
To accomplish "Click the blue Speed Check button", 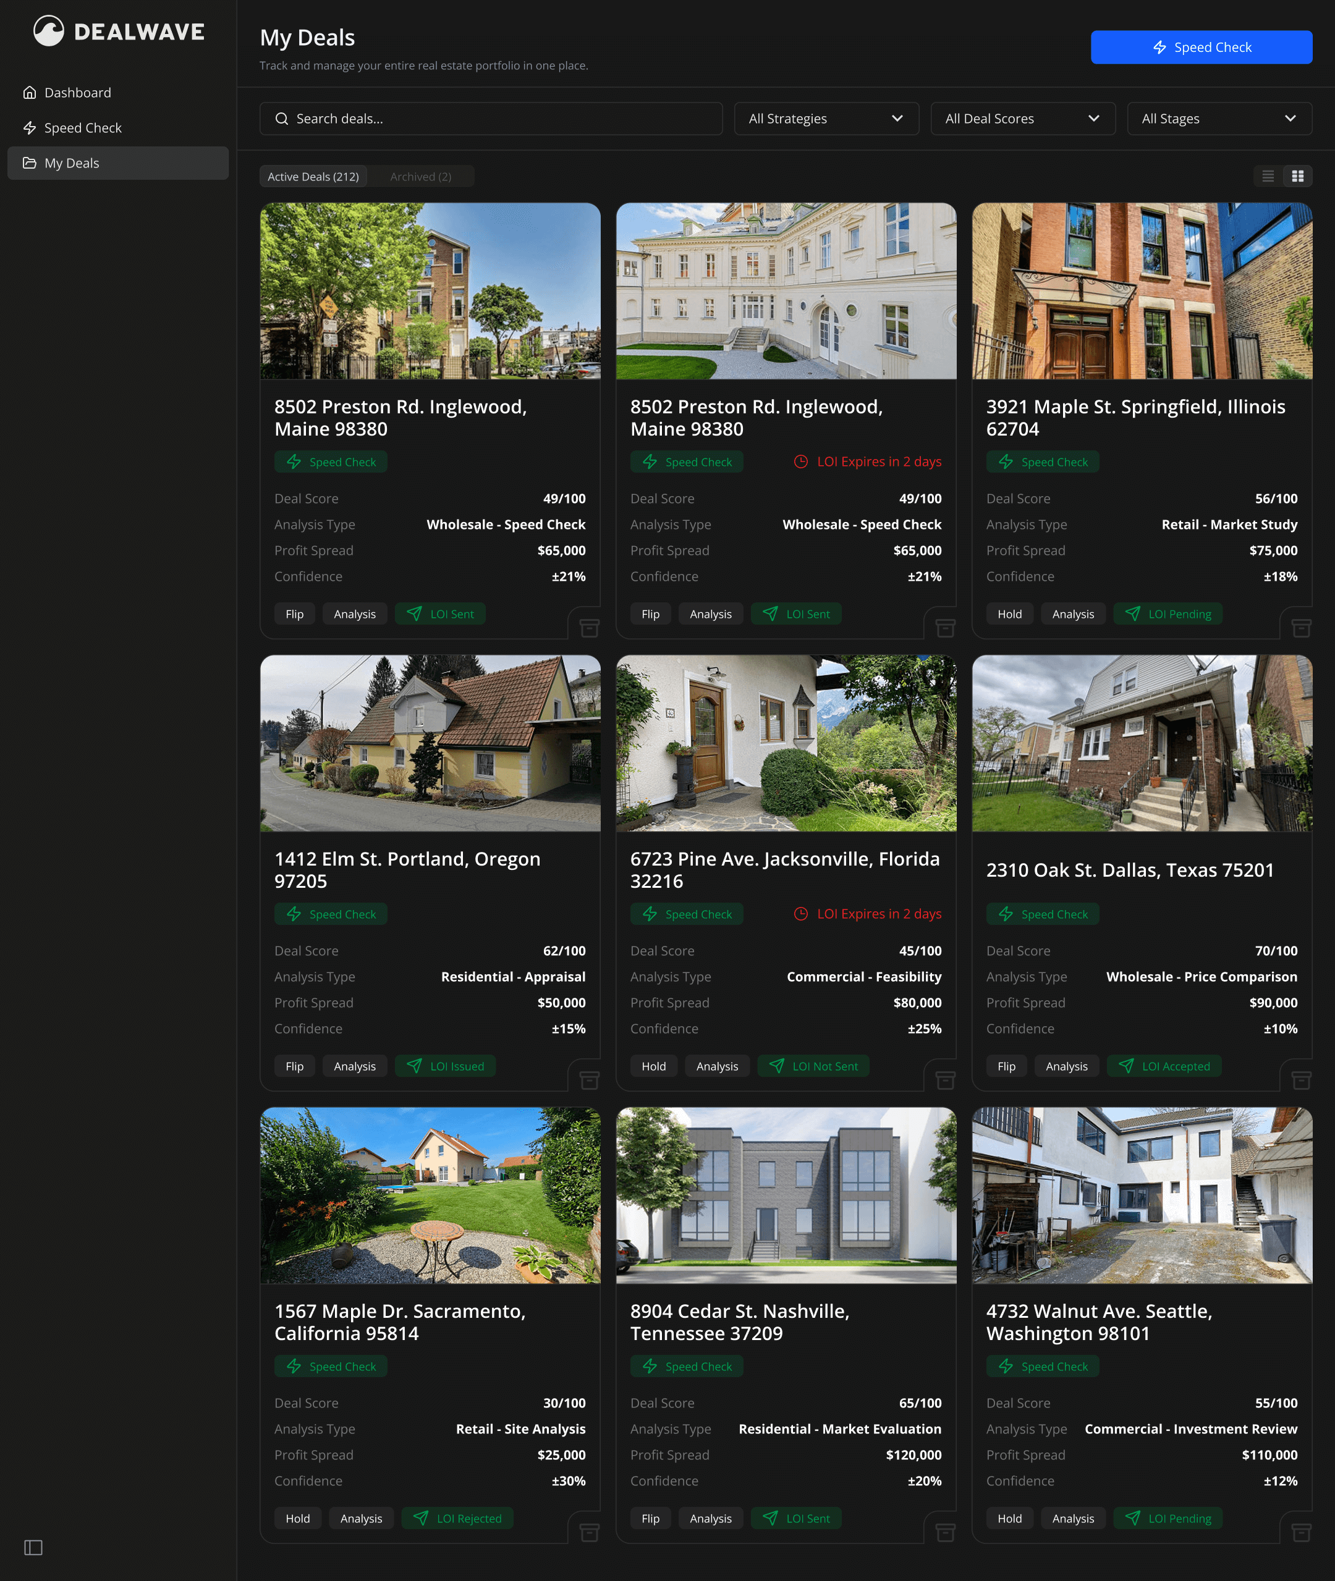I will click(1201, 47).
